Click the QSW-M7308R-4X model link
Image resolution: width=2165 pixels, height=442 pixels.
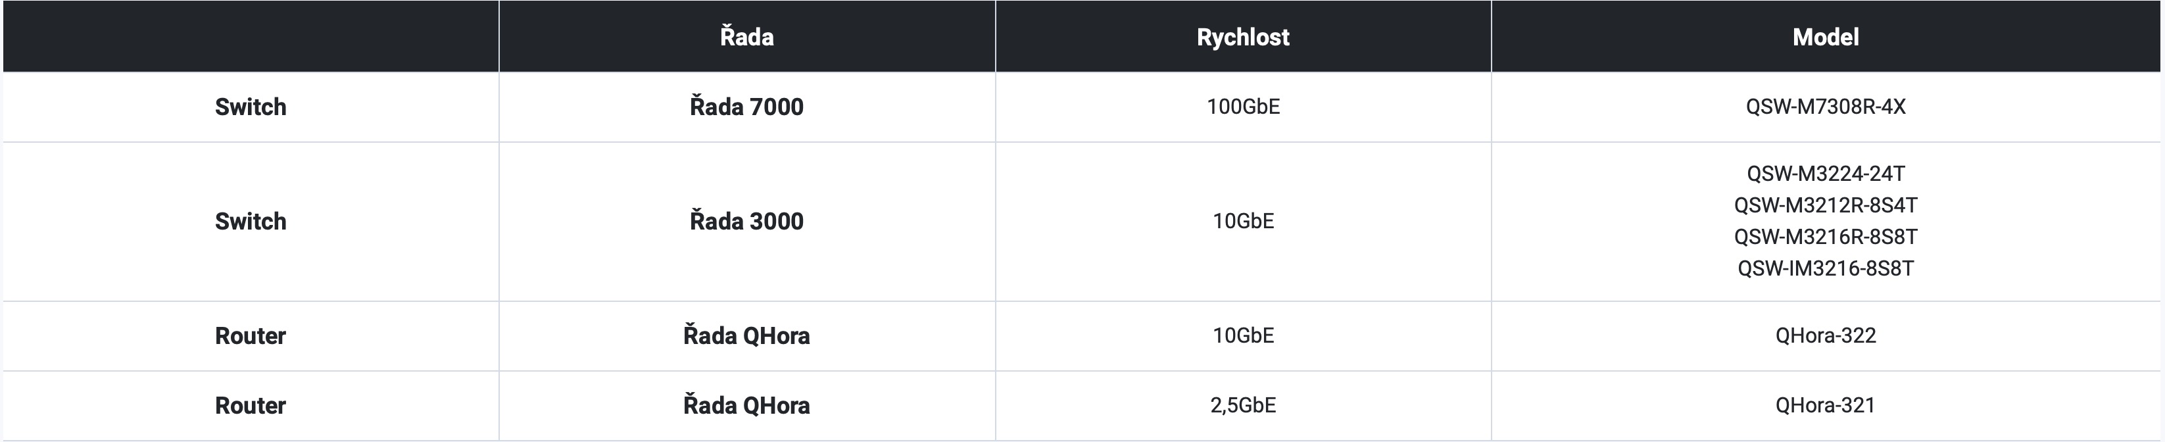tap(1824, 107)
